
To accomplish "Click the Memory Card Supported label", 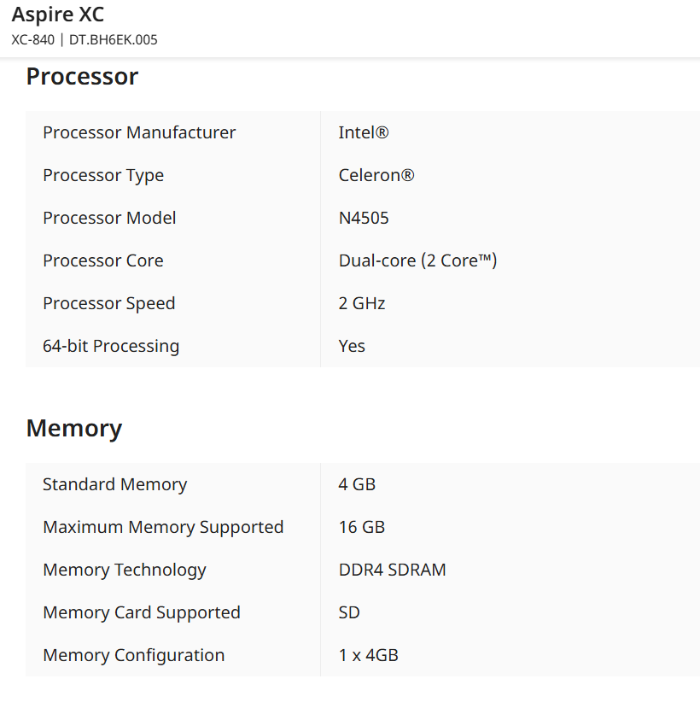I will tap(142, 612).
